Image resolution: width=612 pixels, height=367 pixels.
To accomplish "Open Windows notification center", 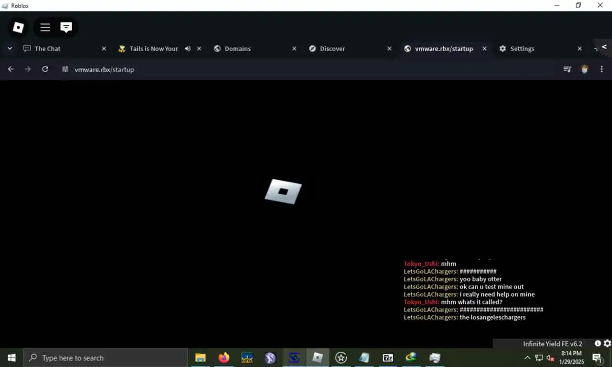I will tap(597, 358).
